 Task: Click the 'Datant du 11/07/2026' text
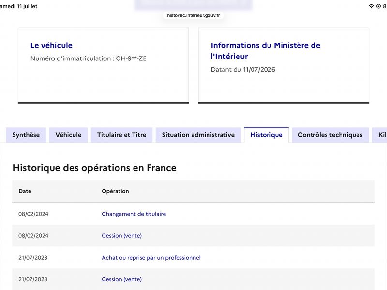pos(243,69)
